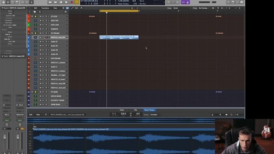The image size is (274, 154).
Task: Collapse the ST KICK track stack
Action: (x=32, y=16)
